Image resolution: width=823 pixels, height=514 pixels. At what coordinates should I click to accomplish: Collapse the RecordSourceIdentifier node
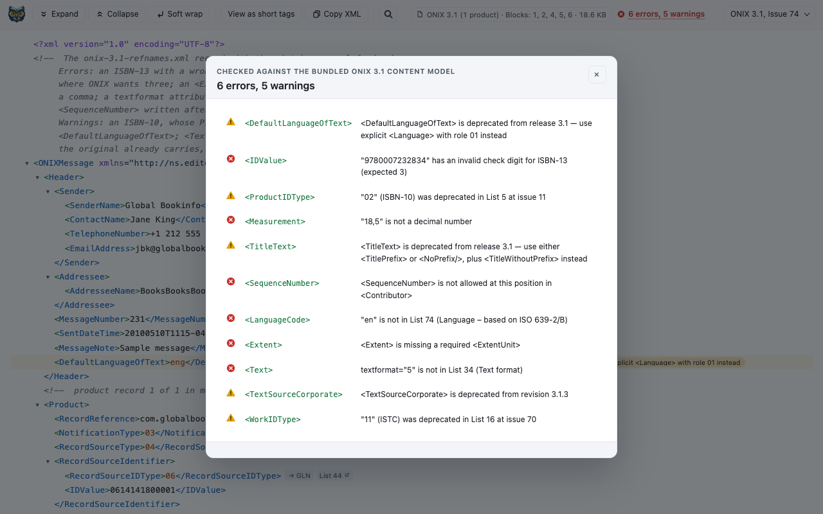click(48, 461)
